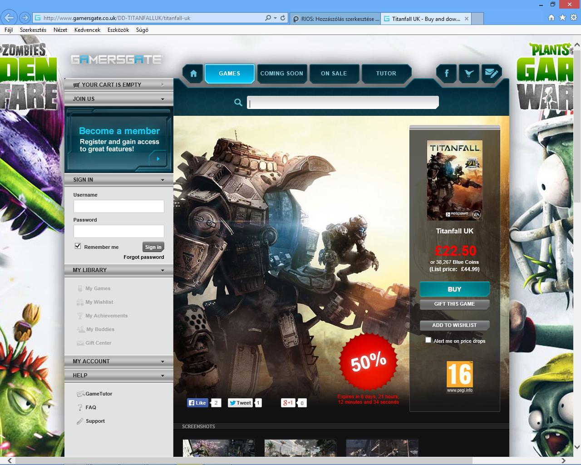Expand the My Account section

tap(163, 361)
